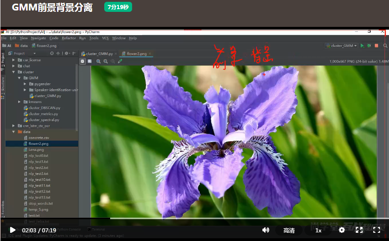Zoom out of the image
Viewport: 389px width, 241px height.
pos(106,62)
